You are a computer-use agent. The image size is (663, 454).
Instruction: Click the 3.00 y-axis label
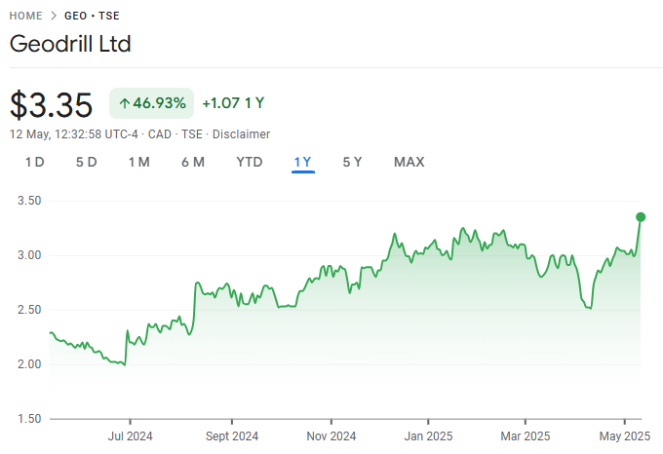coord(29,255)
